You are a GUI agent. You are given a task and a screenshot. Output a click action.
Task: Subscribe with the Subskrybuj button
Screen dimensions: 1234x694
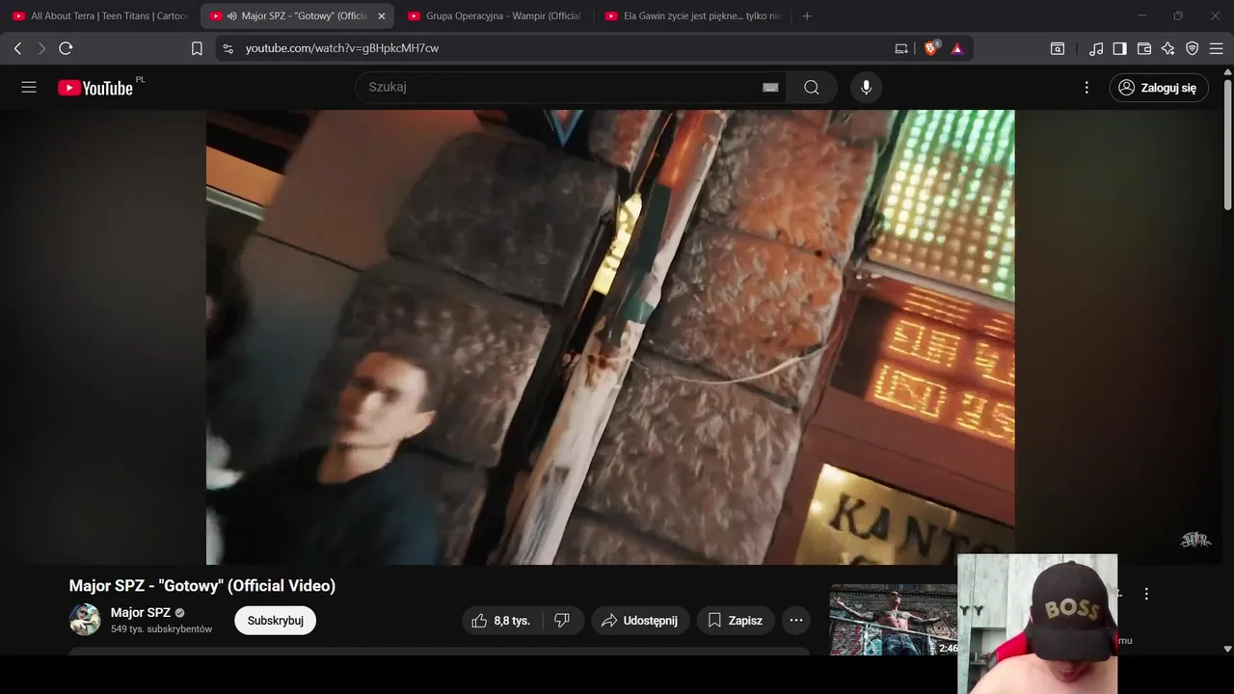point(275,621)
